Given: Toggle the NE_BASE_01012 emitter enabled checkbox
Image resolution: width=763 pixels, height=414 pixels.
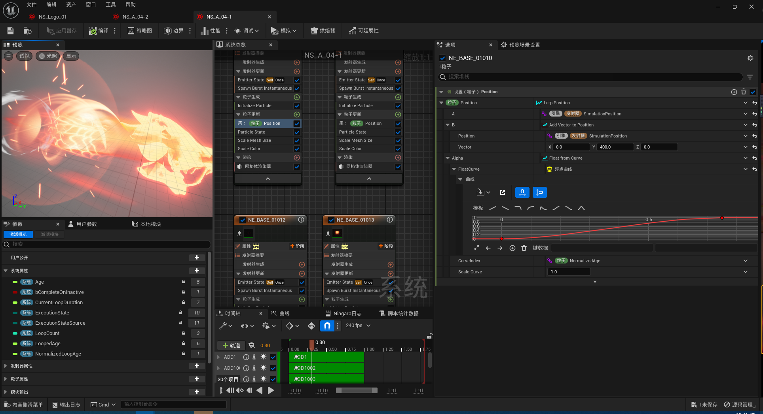Looking at the screenshot, I should (x=243, y=220).
